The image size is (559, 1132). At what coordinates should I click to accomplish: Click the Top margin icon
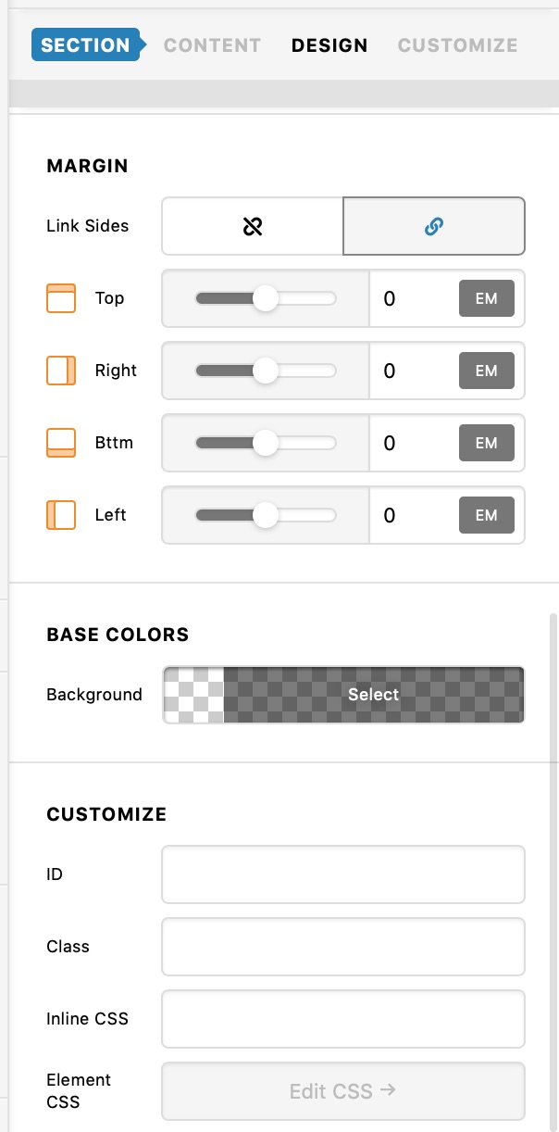61,298
